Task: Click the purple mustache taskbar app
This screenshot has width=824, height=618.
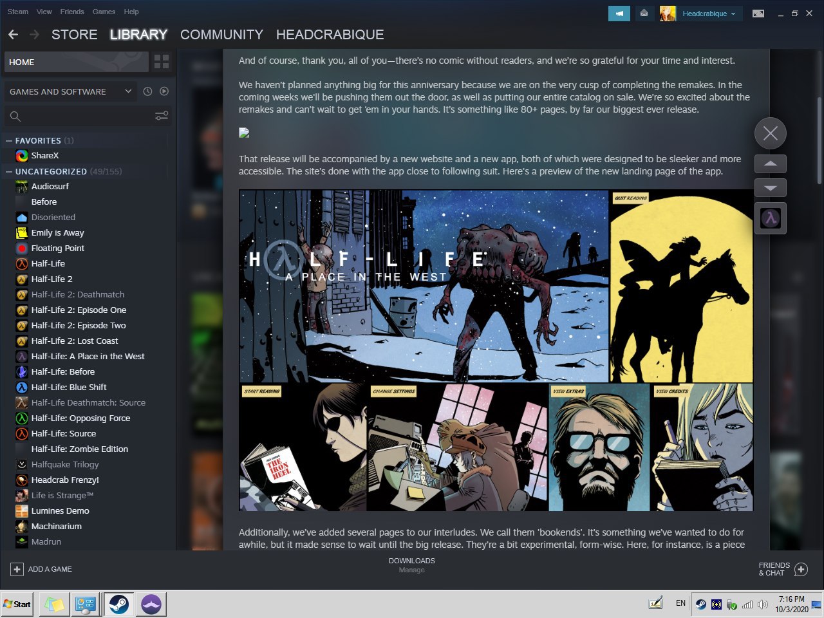Action: pyautogui.click(x=151, y=604)
